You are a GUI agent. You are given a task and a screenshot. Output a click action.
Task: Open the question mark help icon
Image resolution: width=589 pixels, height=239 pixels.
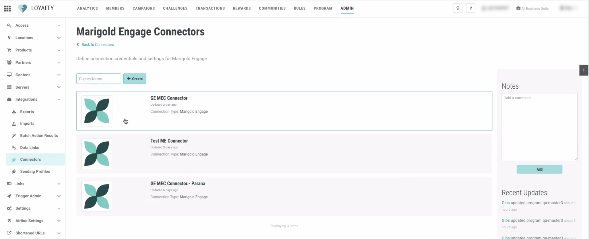tap(471, 8)
